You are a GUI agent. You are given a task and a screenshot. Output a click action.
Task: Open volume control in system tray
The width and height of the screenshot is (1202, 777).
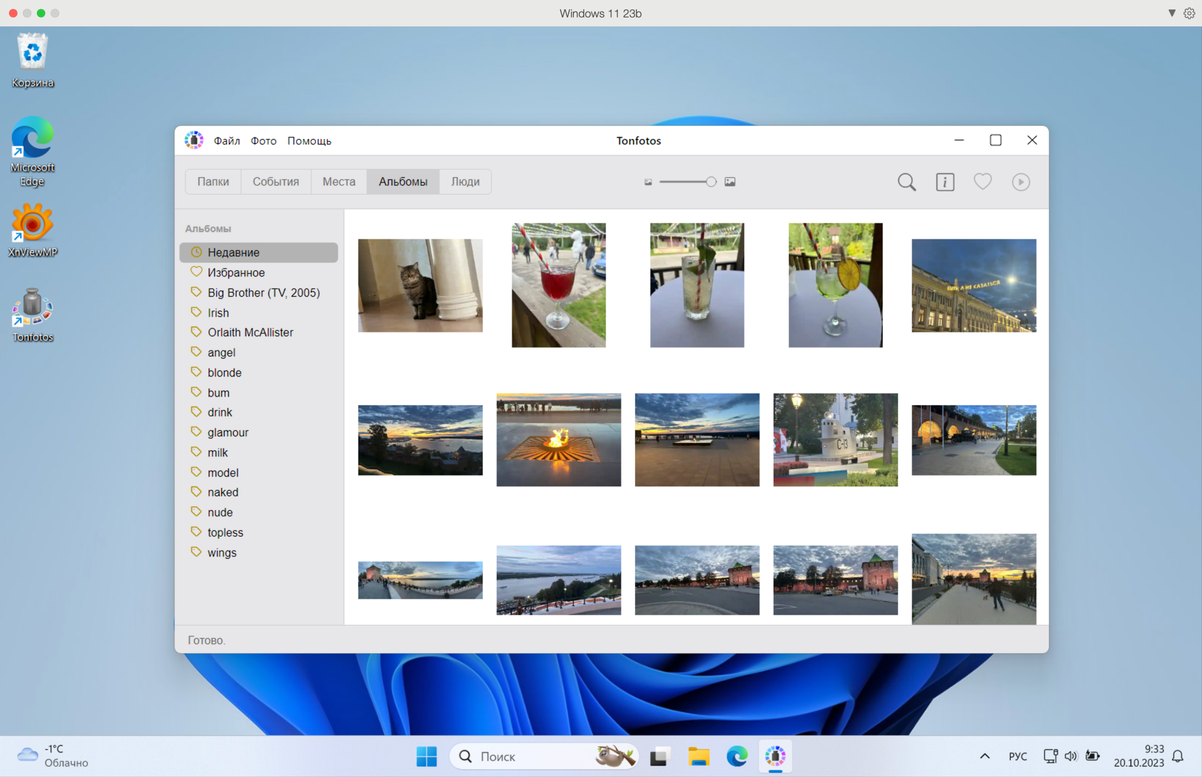(1071, 756)
